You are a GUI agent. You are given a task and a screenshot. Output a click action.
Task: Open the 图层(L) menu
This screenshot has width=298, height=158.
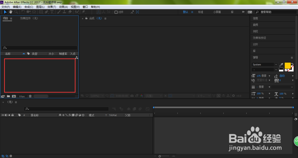coord(40,7)
